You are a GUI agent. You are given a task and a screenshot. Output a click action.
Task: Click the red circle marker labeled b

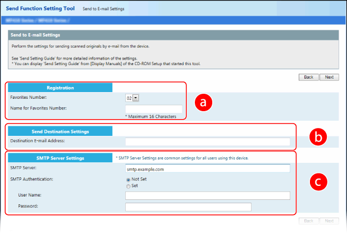318,136
